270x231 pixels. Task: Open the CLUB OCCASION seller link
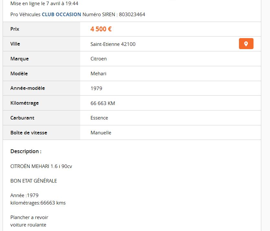click(61, 15)
